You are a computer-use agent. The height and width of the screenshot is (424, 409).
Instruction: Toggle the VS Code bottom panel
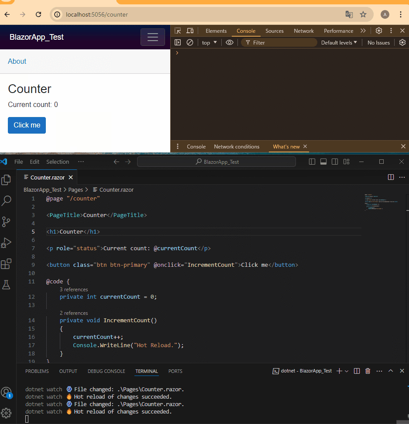(323, 162)
